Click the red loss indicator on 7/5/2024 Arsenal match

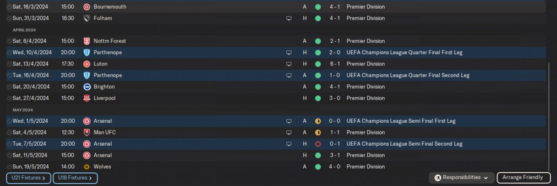tap(318, 144)
